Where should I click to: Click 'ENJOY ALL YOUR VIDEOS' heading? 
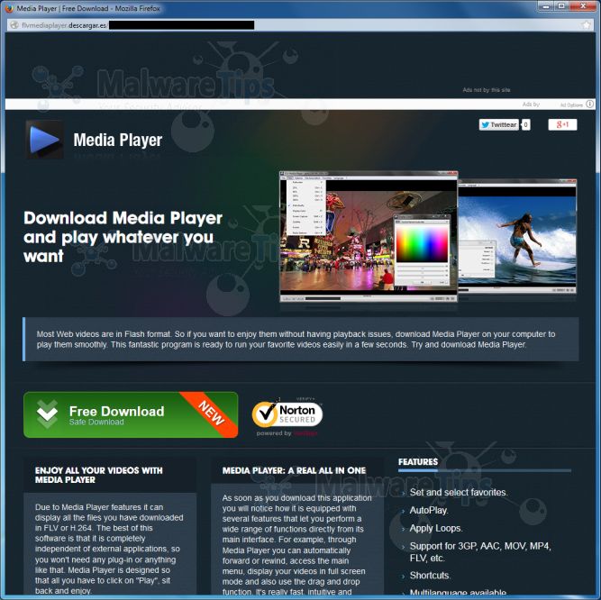pos(98,475)
